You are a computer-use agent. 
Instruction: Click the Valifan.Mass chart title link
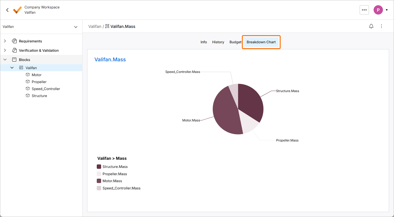coord(110,60)
